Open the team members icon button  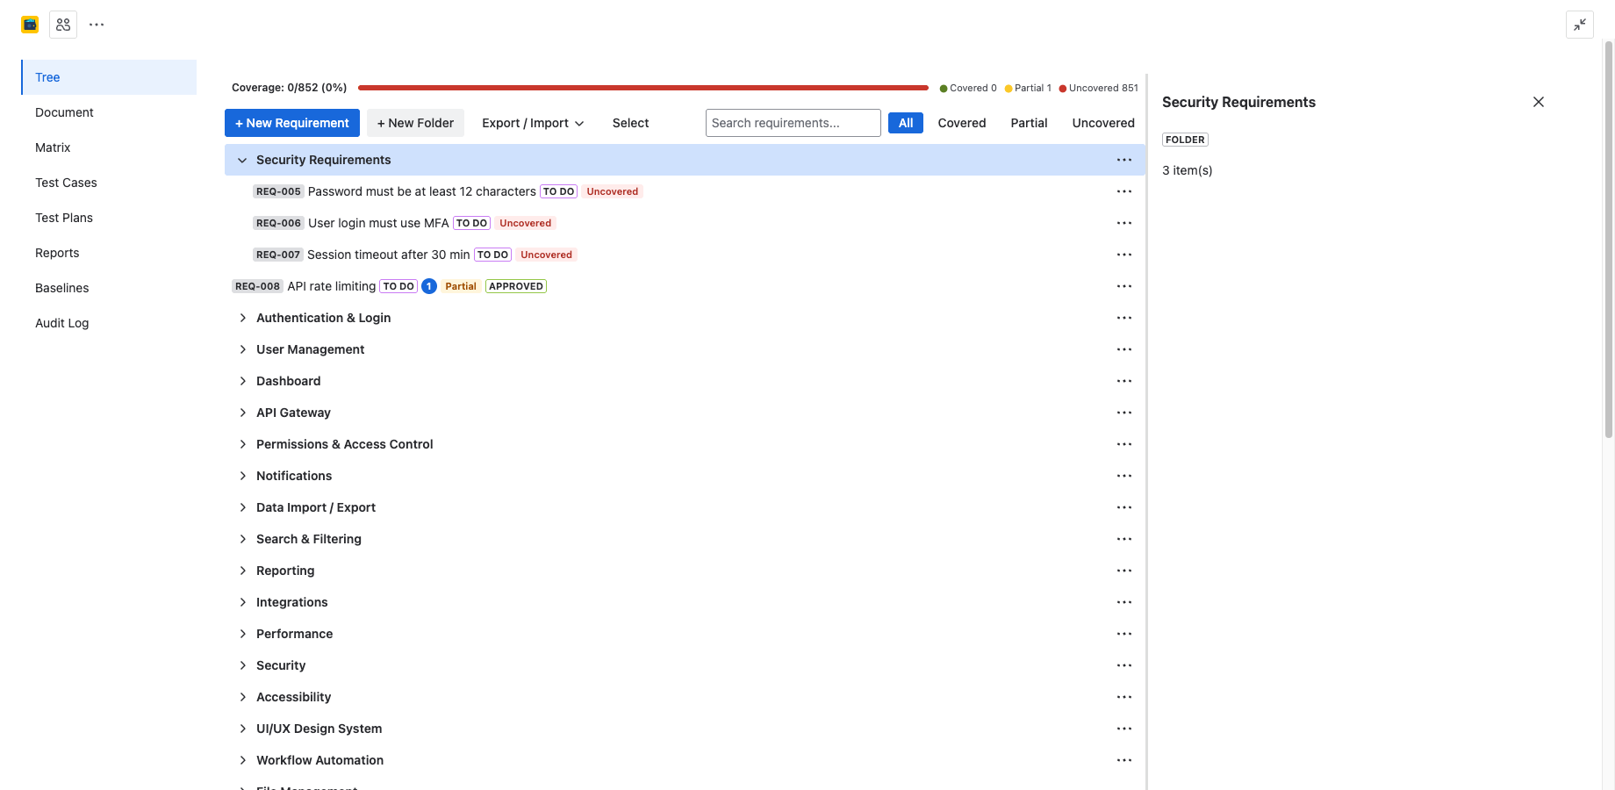pos(63,25)
